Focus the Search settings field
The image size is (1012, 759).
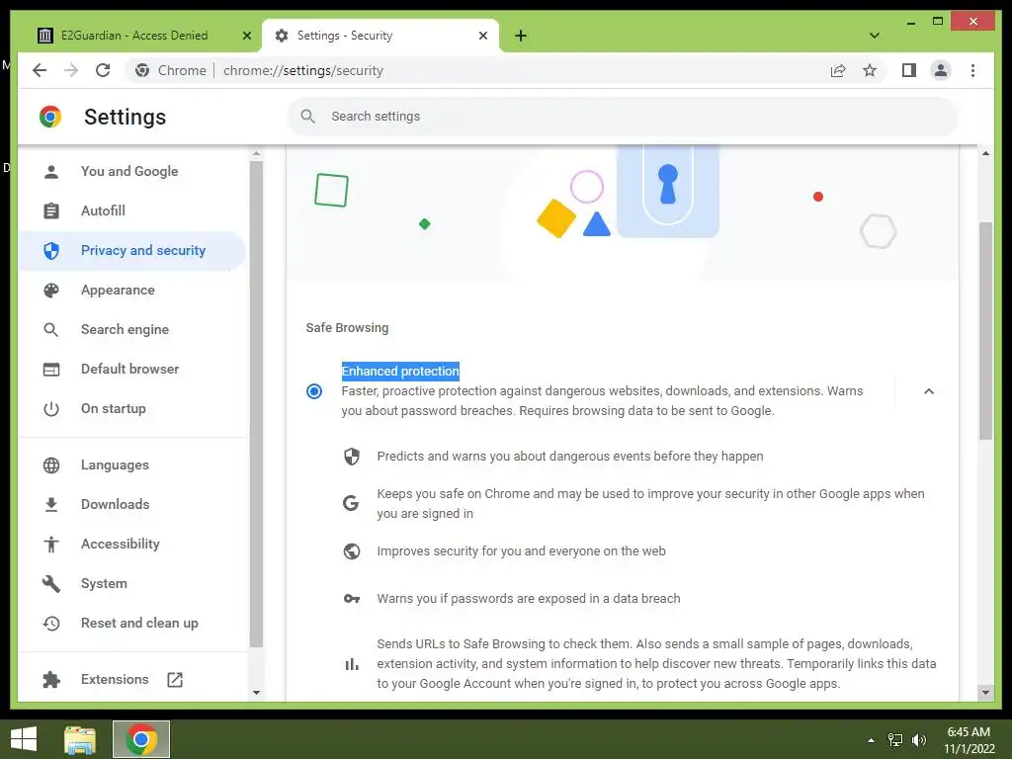point(623,117)
